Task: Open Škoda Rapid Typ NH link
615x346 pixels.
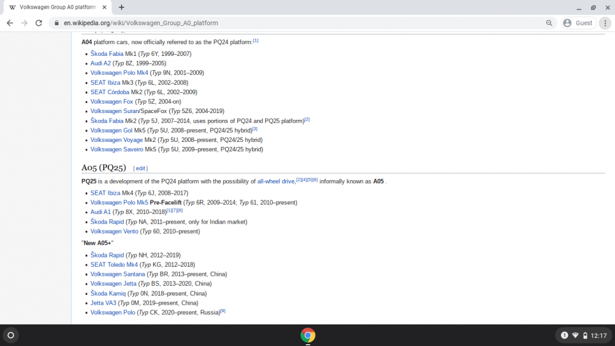Action: click(107, 255)
